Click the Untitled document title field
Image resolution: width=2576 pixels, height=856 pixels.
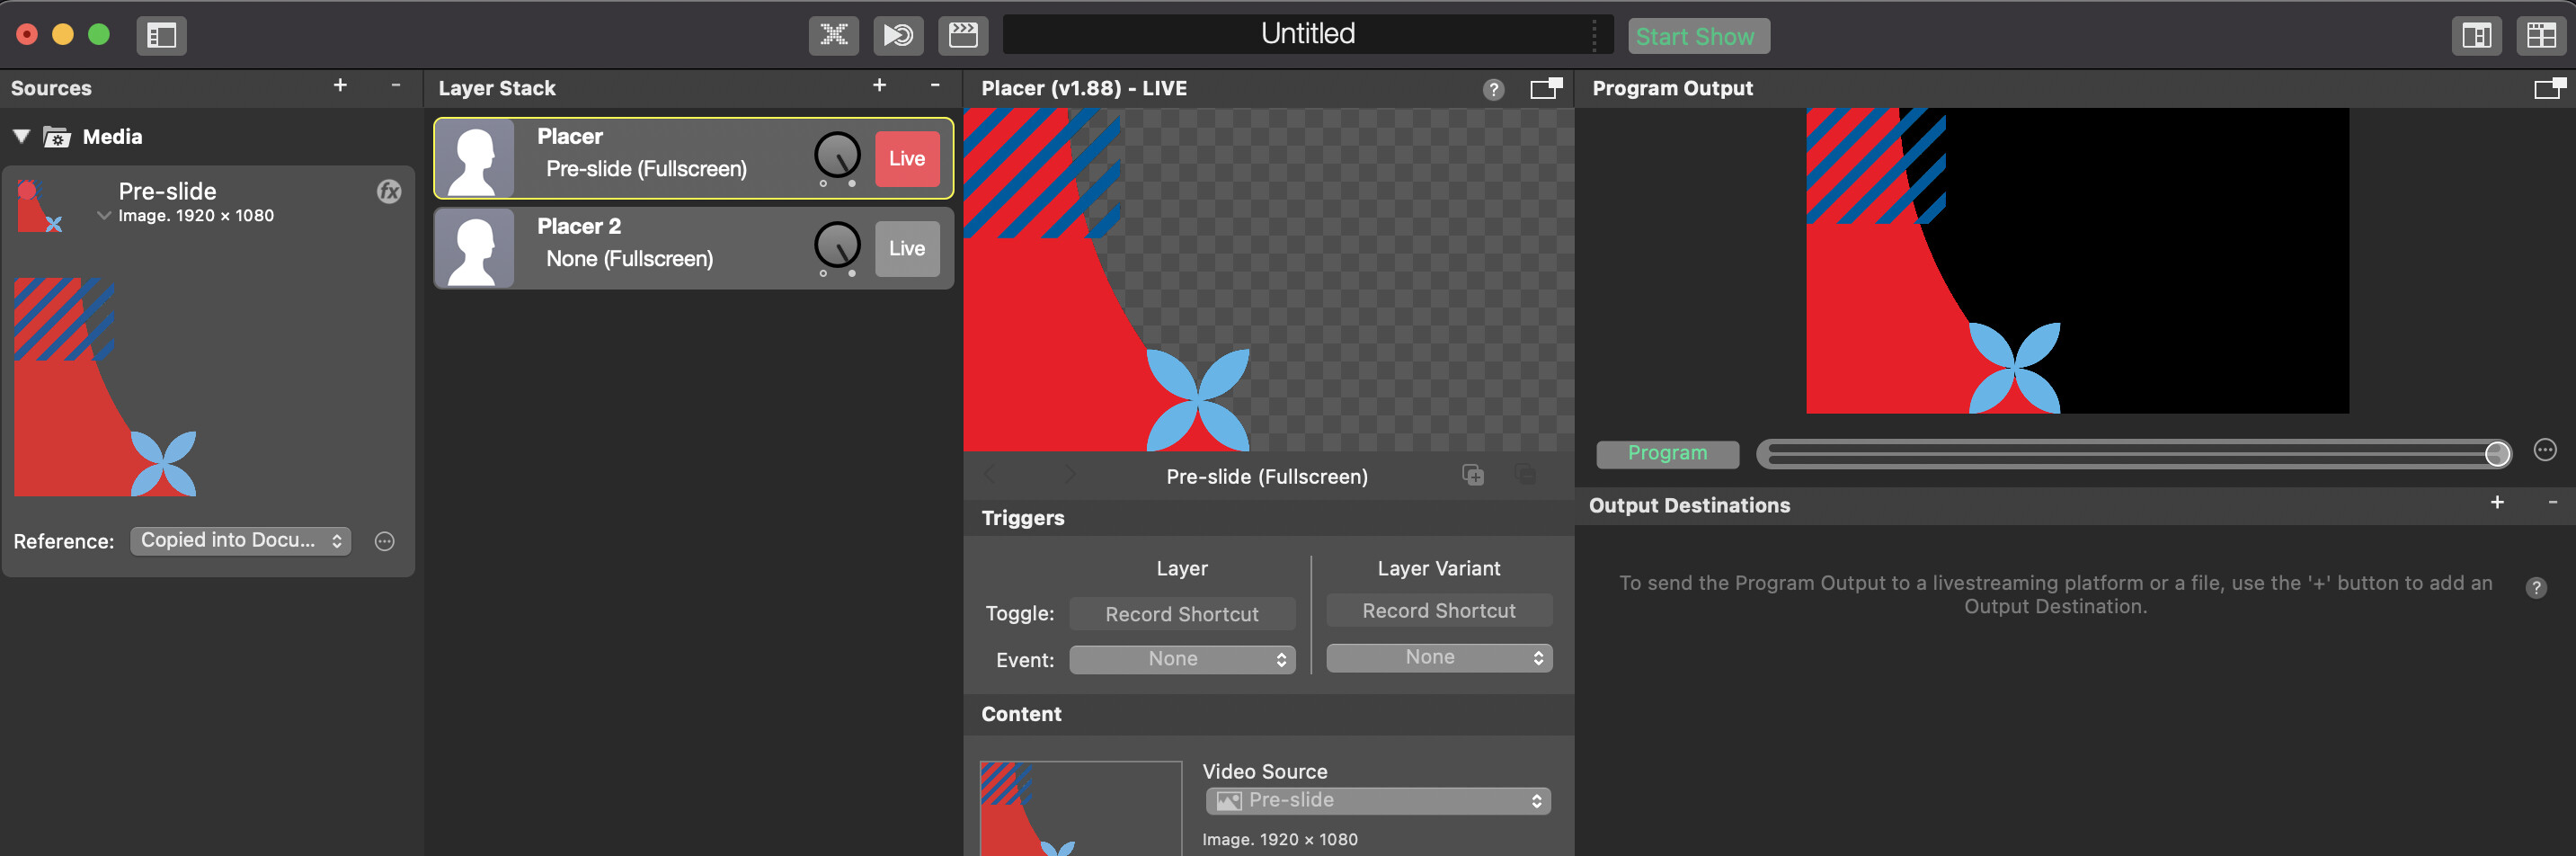pos(1306,35)
